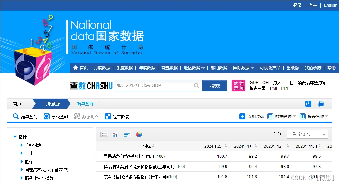
Task: Click the National Data cube logo
Action: point(33,66)
